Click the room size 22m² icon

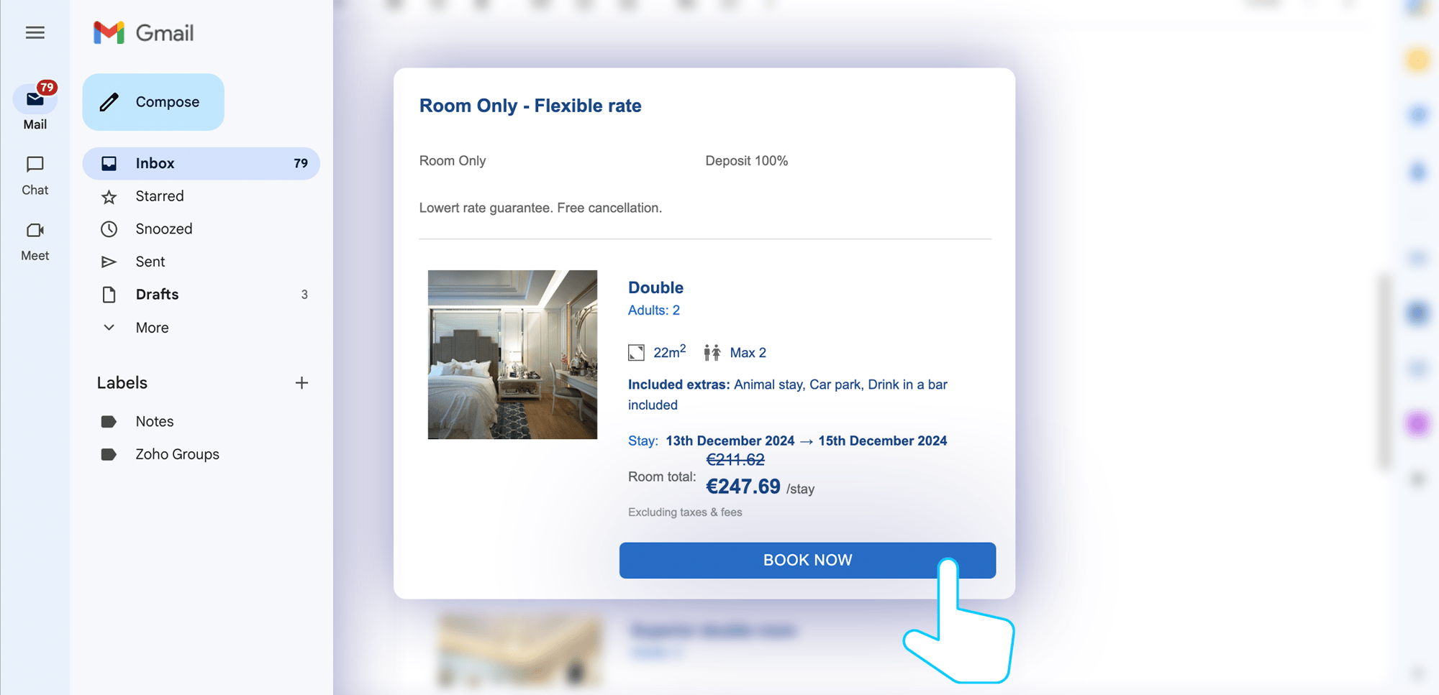click(636, 353)
